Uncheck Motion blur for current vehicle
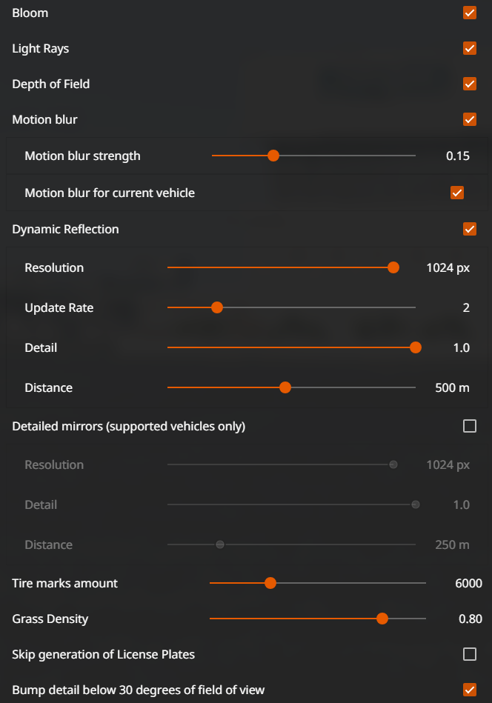The width and height of the screenshot is (492, 703). (457, 193)
